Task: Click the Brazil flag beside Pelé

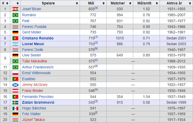Action: [15, 21]
